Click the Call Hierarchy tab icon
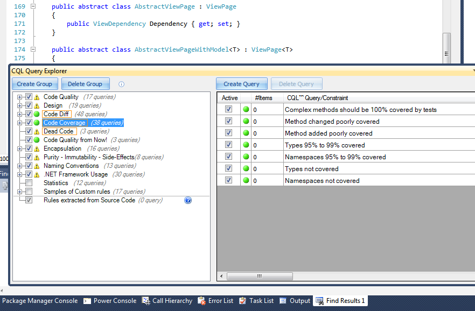475x311 pixels. (146, 301)
